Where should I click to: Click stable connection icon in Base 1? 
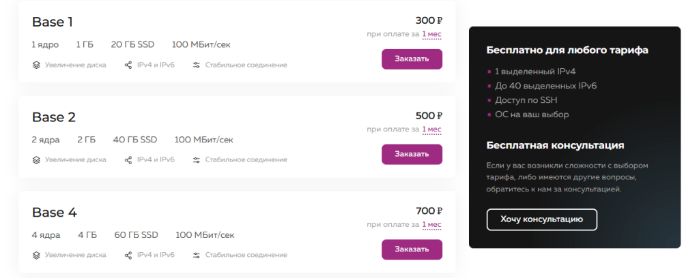197,65
